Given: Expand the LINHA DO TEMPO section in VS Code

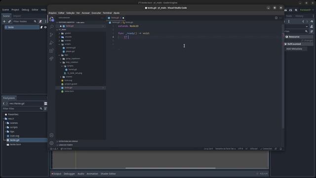Looking at the screenshot, I should (66, 145).
